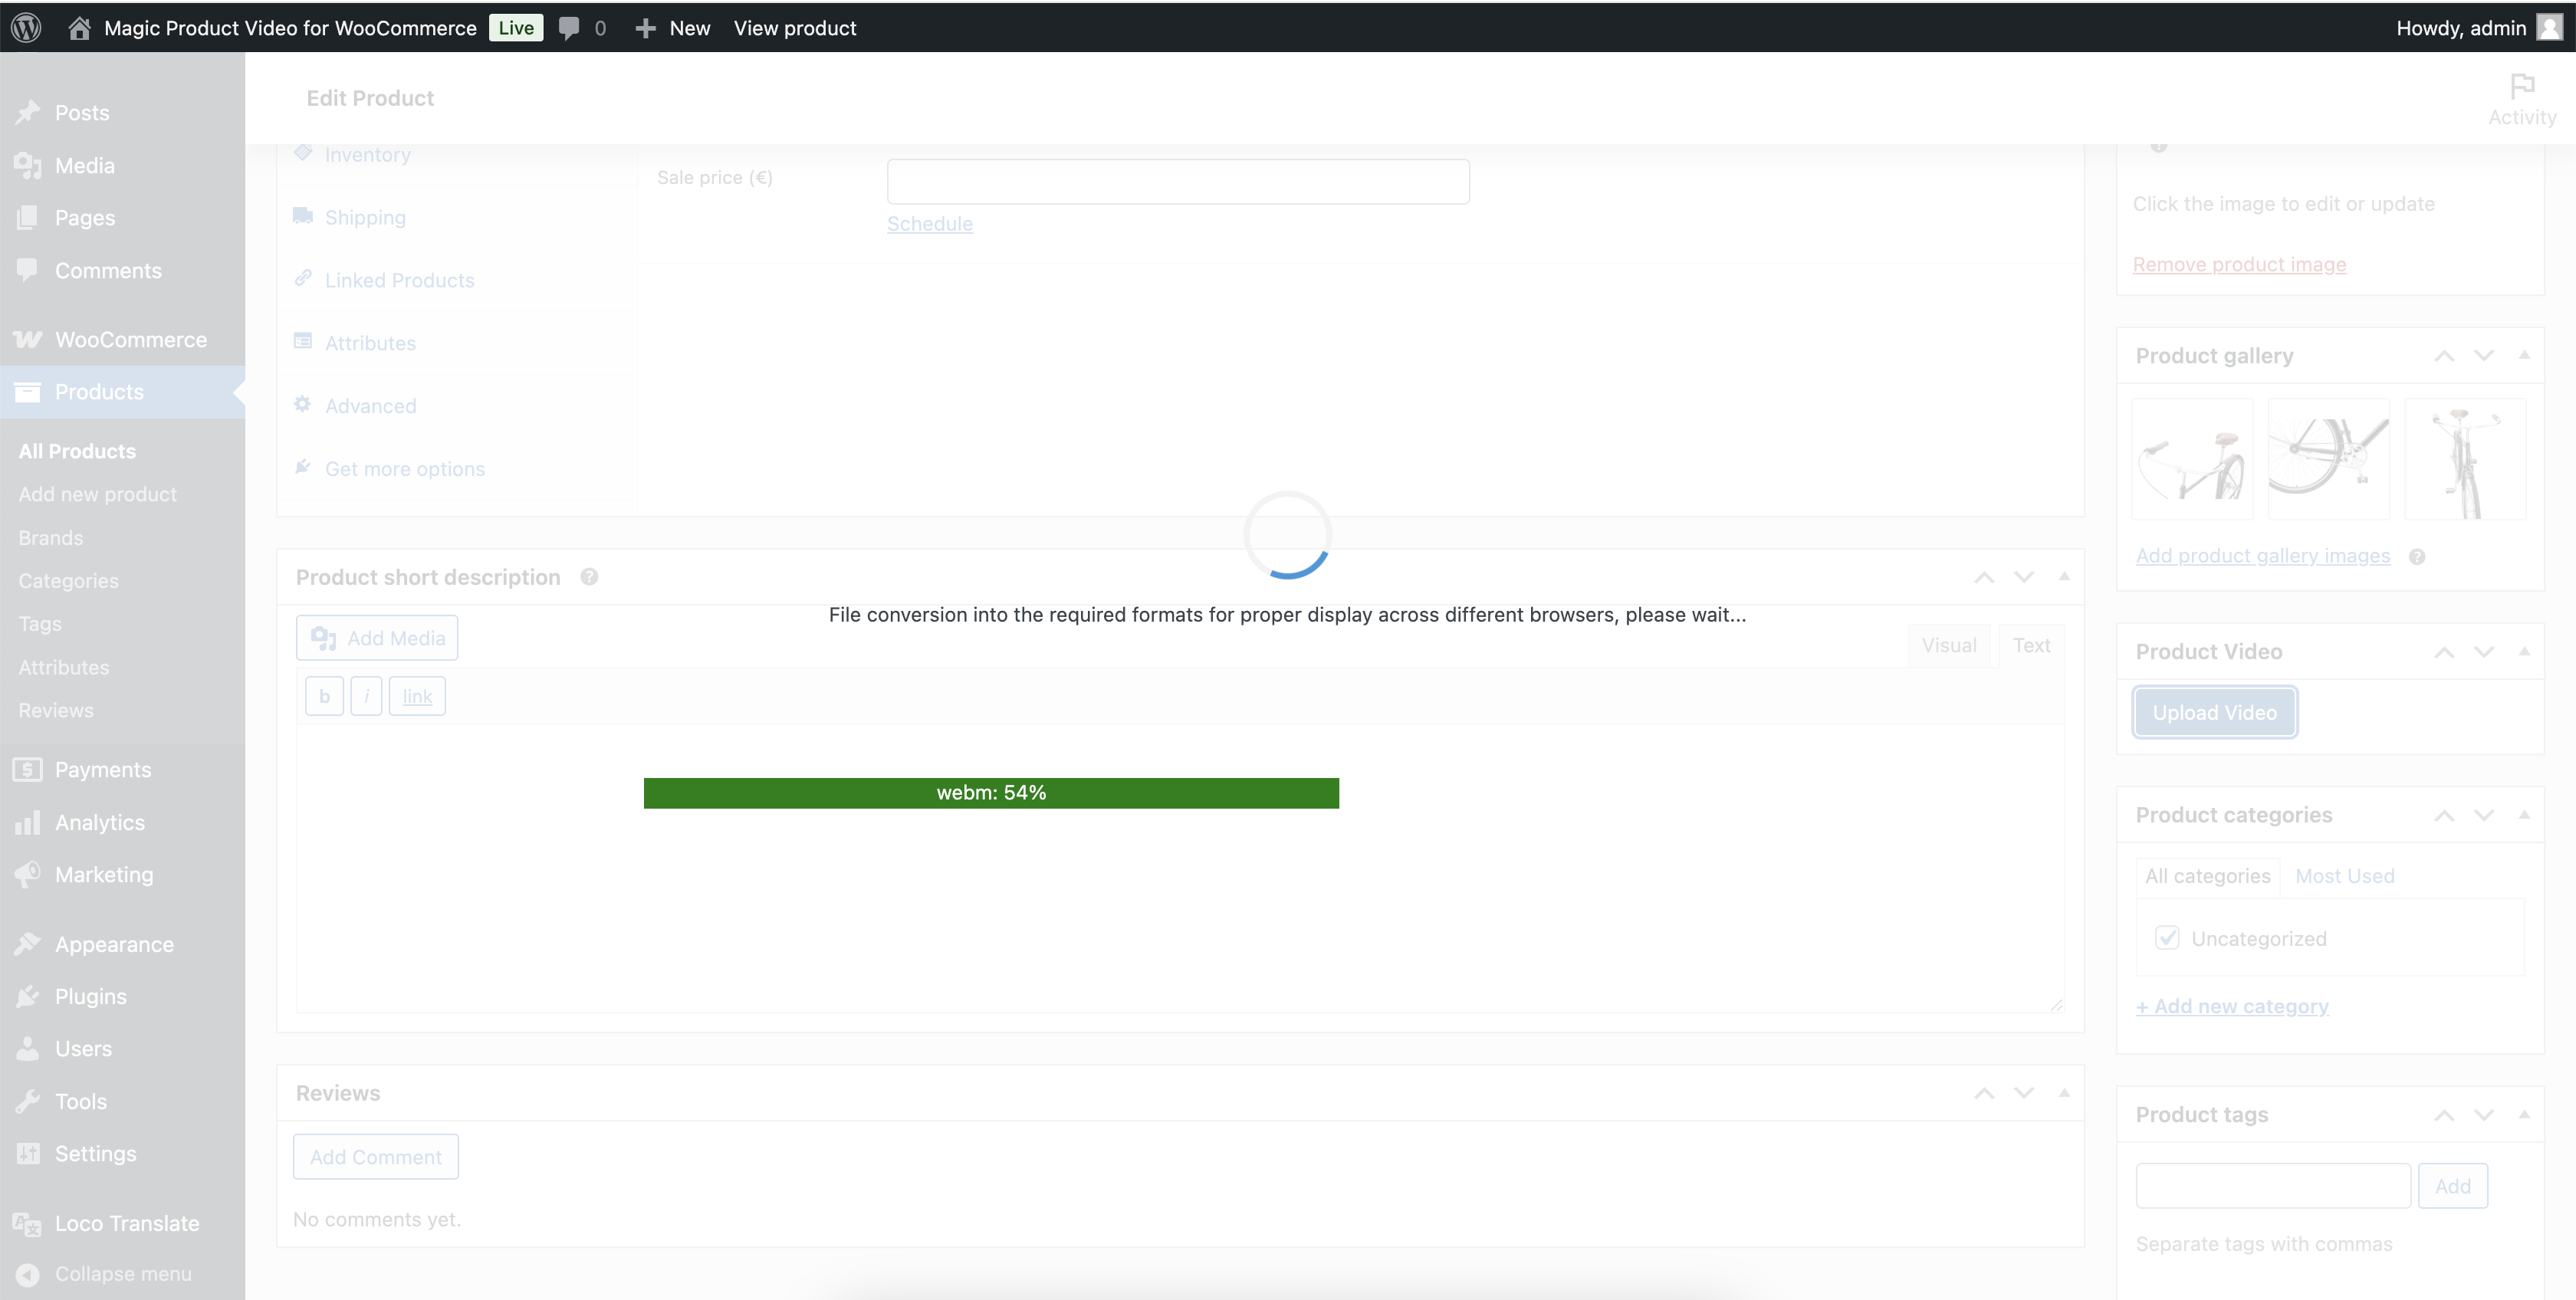
Task: Click the Linked Products tab icon
Action: (305, 278)
